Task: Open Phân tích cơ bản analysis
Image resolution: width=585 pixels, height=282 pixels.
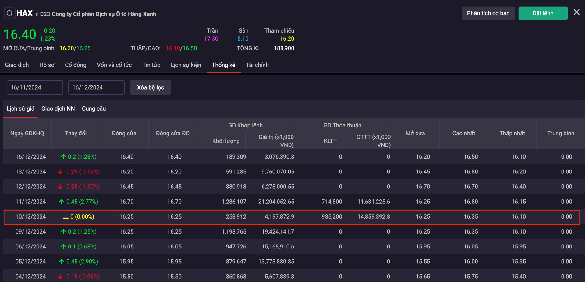Action: pyautogui.click(x=488, y=13)
